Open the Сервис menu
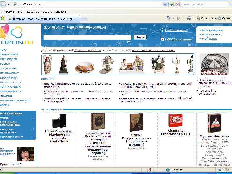The height and width of the screenshot is (174, 232). 47,12
